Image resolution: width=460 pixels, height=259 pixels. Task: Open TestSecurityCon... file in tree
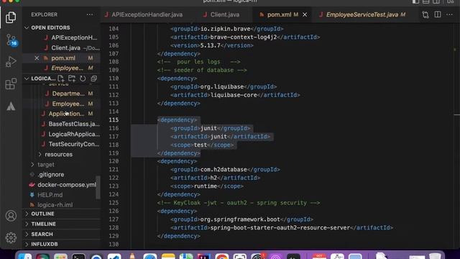click(x=74, y=144)
